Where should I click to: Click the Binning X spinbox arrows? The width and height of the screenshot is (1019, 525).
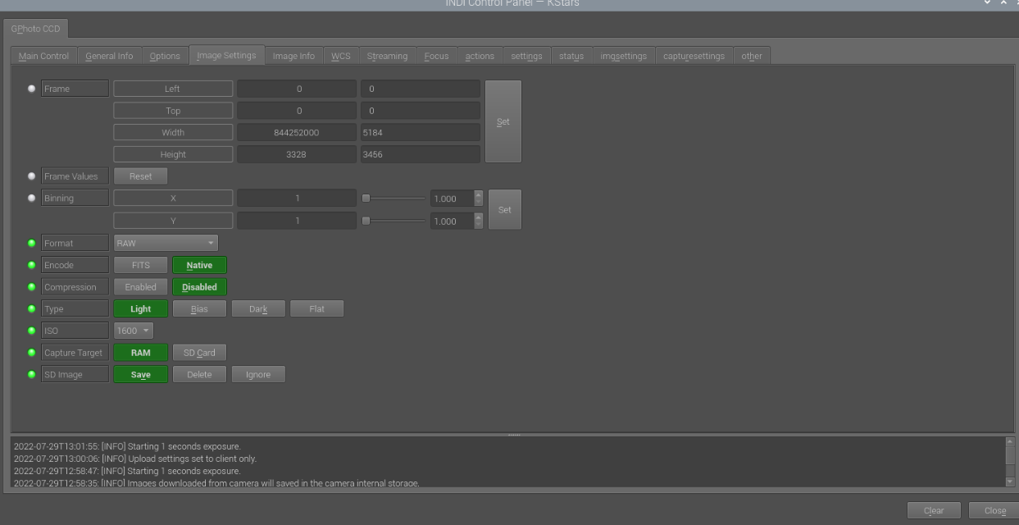(x=479, y=199)
